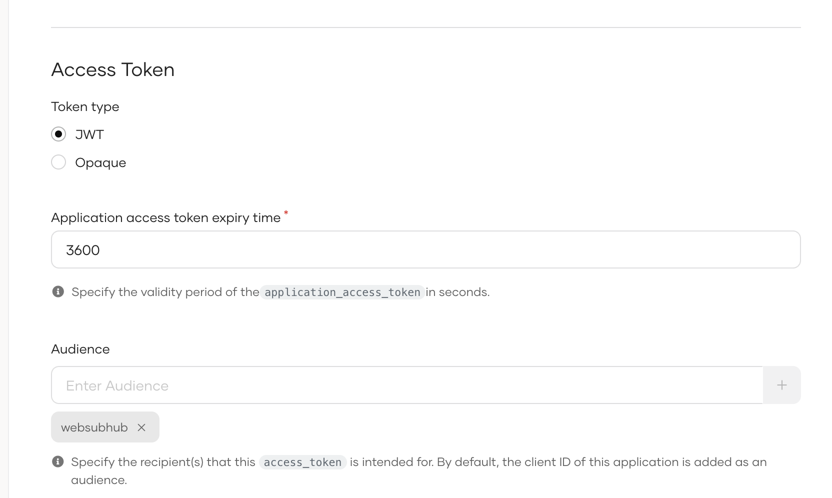Click the 'Opaque' token type label text

[x=100, y=162]
